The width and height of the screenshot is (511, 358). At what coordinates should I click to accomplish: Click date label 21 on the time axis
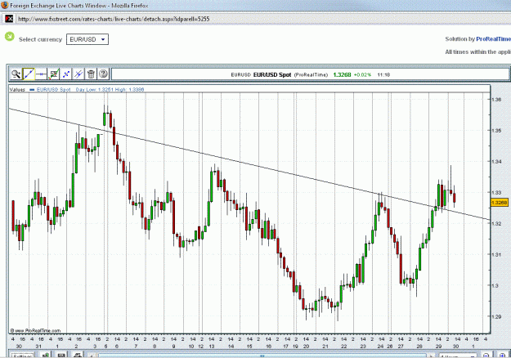(x=325, y=347)
